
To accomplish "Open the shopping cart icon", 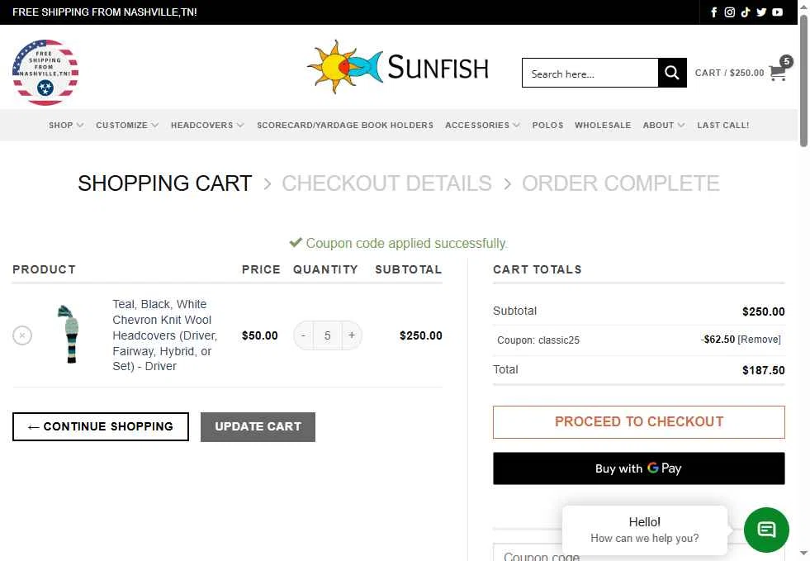I will pyautogui.click(x=779, y=71).
